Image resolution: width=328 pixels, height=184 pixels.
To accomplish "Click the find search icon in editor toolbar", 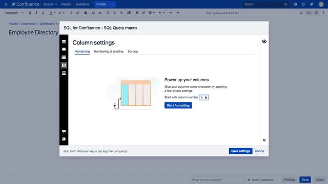I will point(301,13).
